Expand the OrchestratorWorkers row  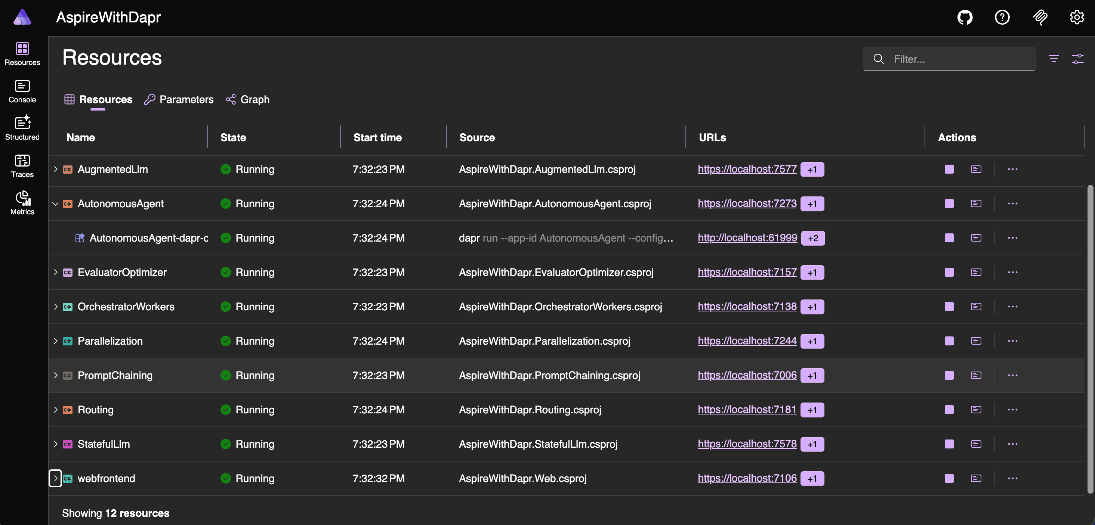point(55,307)
